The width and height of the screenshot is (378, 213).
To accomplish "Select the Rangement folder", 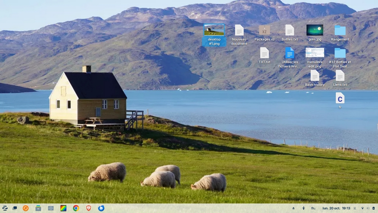I will click(x=340, y=30).
